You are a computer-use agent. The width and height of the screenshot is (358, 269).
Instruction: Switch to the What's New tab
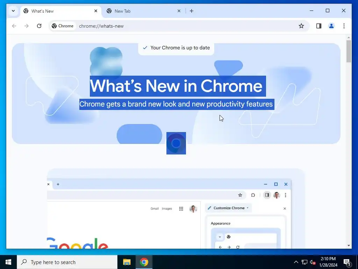coord(61,11)
